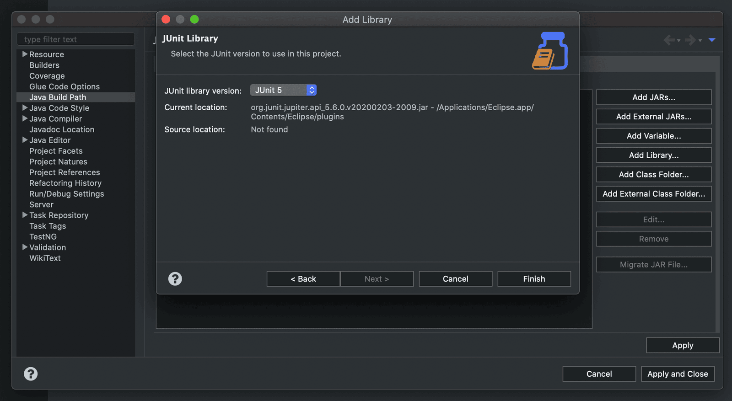Open back history dropdown arrow
This screenshot has width=732, height=401.
[x=678, y=41]
